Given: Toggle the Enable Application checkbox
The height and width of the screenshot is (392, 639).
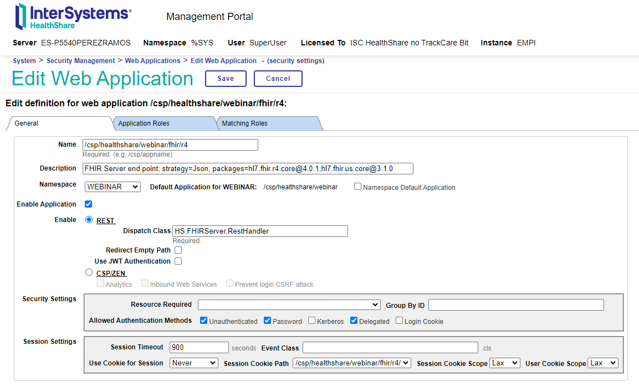Looking at the screenshot, I should click(88, 204).
